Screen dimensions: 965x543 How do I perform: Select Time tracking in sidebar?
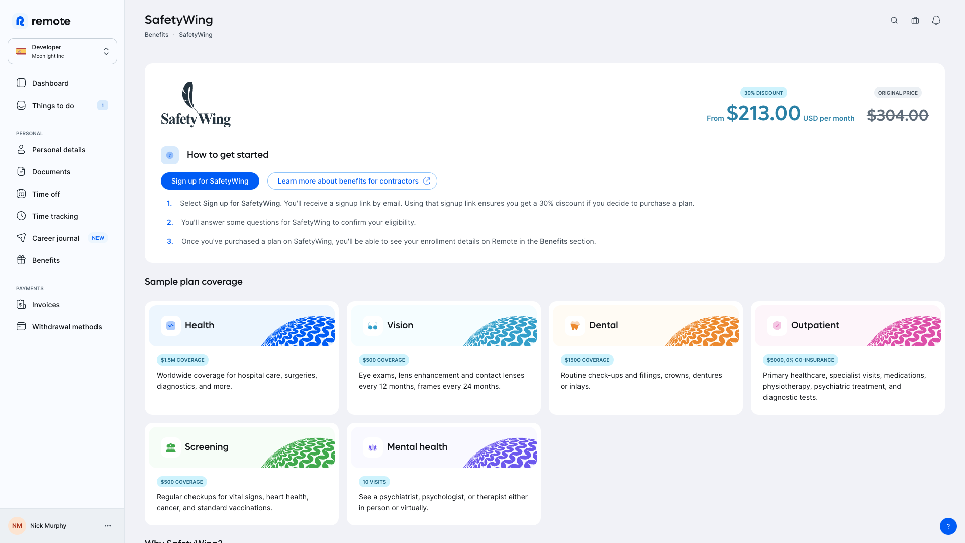55,216
